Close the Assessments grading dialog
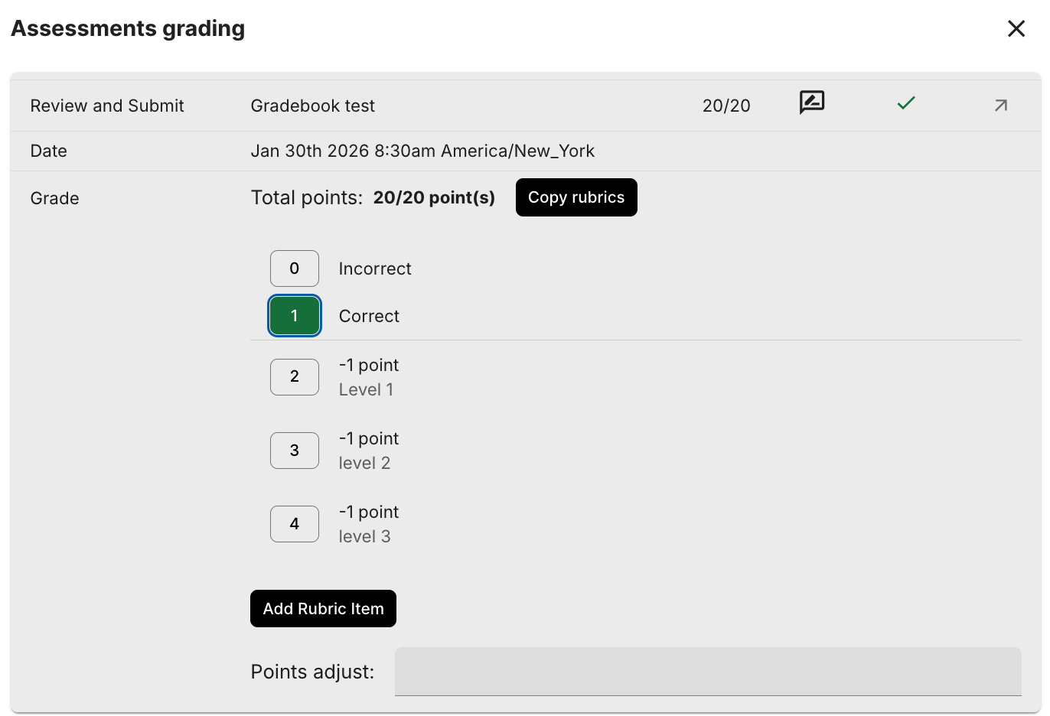1050x716 pixels. (x=1016, y=29)
